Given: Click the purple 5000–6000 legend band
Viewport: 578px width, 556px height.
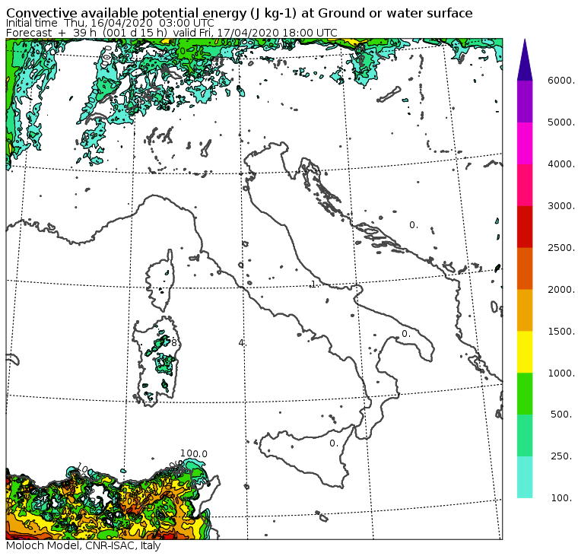Looking at the screenshot, I should point(525,101).
